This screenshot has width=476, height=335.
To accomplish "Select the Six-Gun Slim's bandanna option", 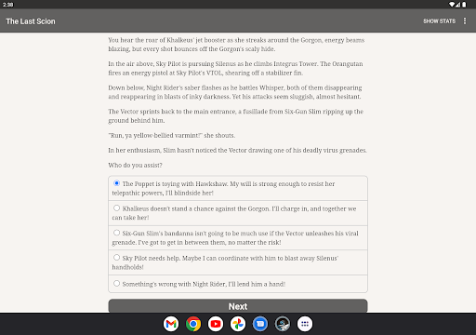I will [238, 238].
